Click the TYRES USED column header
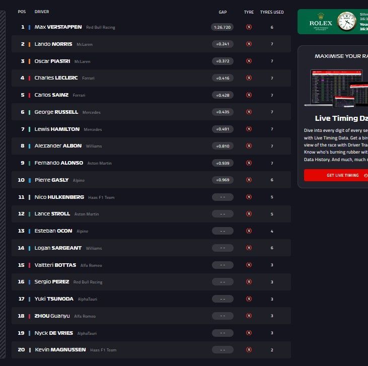The image size is (368, 366). click(x=272, y=12)
